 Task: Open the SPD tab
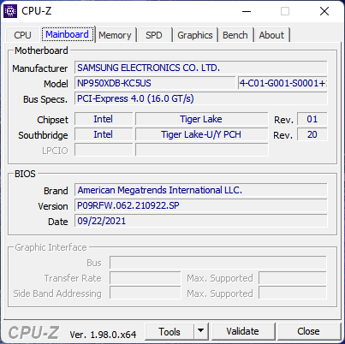pyautogui.click(x=154, y=35)
